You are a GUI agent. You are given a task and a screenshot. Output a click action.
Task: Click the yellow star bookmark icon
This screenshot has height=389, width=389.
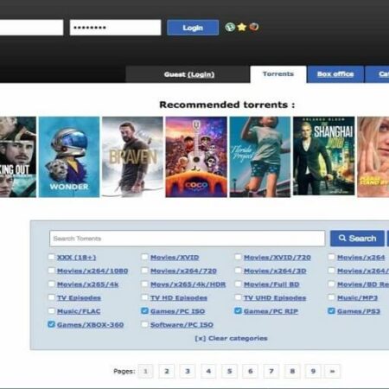(x=242, y=27)
